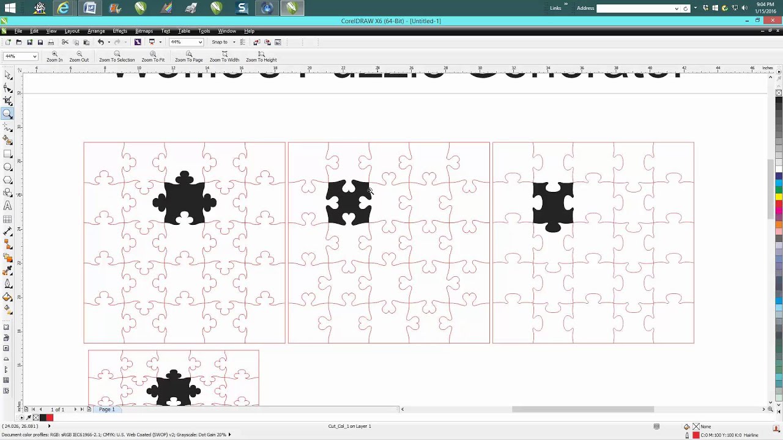Click Zoom To Width button
This screenshot has height=440, width=783.
pos(225,57)
